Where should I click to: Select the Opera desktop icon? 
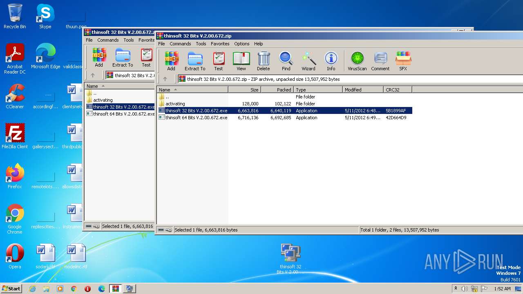click(x=15, y=256)
